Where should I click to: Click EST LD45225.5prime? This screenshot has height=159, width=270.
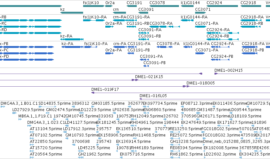[94, 148]
